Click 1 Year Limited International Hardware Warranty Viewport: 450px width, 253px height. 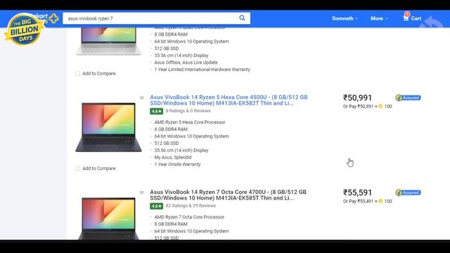click(202, 70)
